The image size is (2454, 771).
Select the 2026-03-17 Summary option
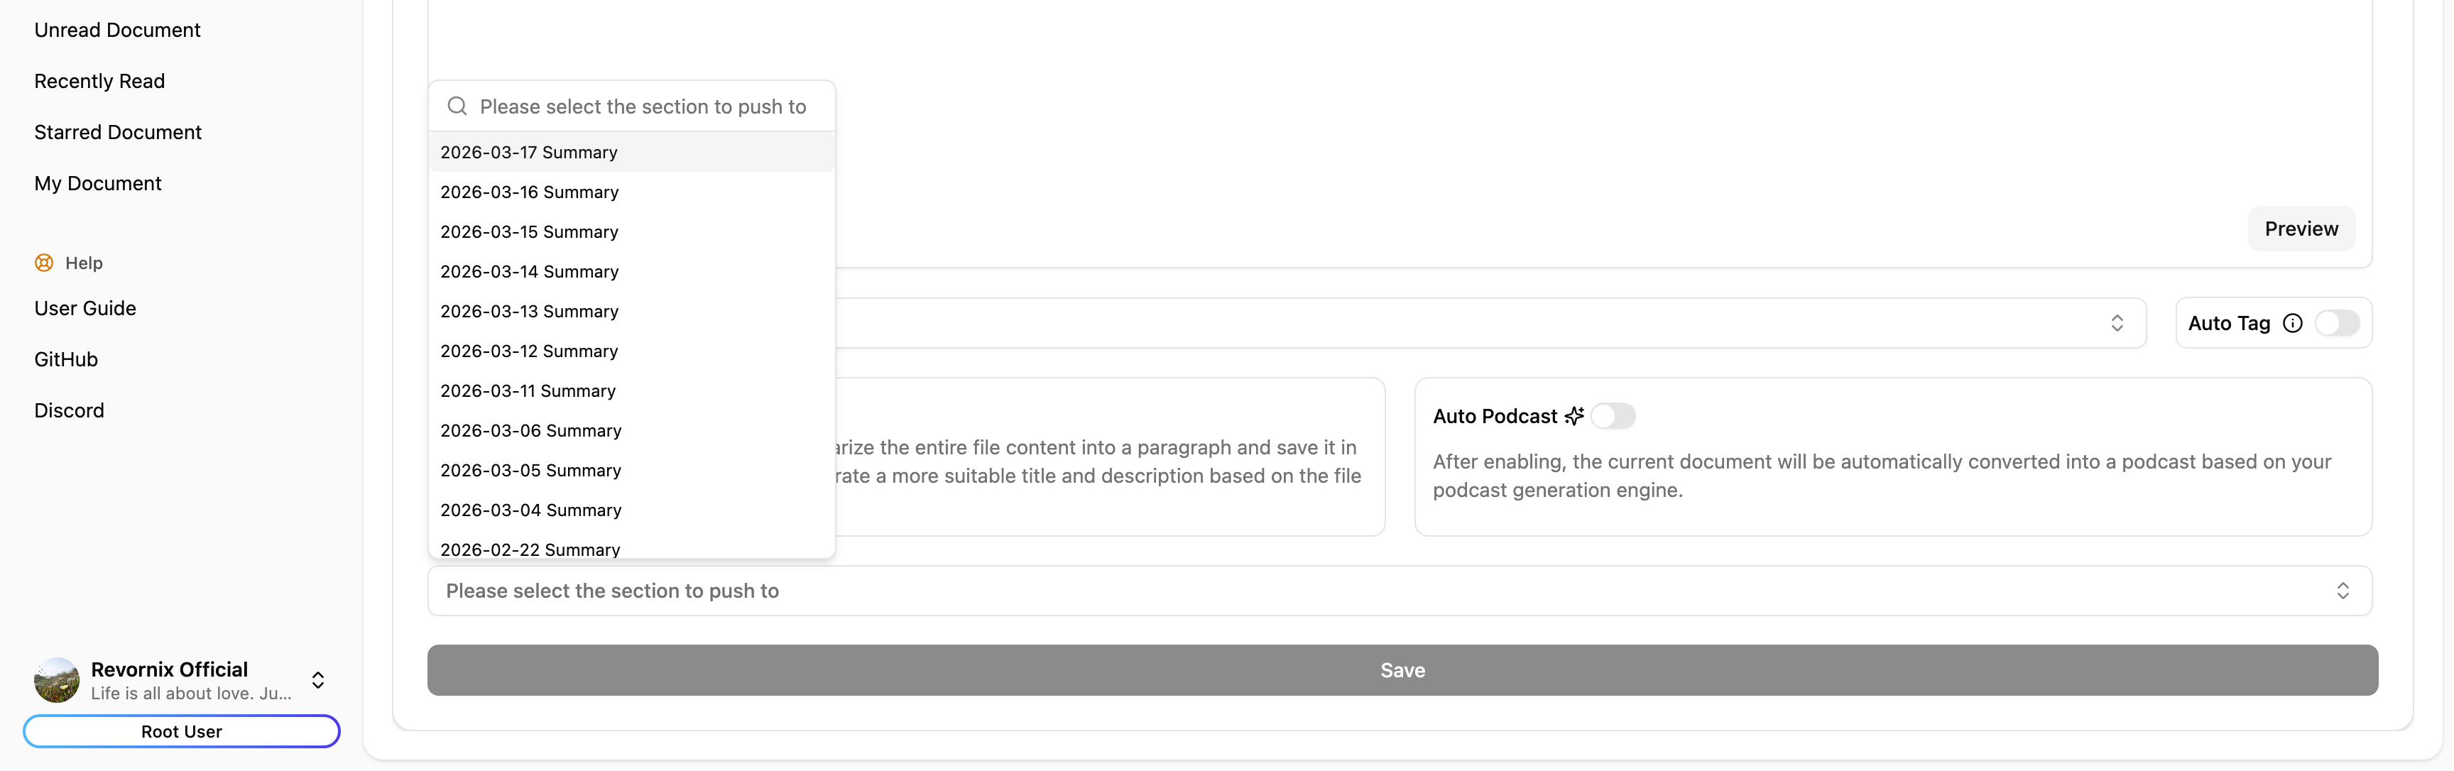pyautogui.click(x=529, y=153)
